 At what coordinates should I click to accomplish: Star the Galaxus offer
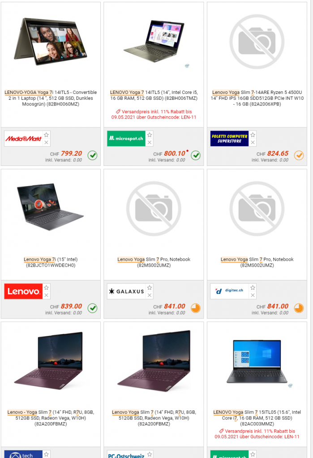150,288
